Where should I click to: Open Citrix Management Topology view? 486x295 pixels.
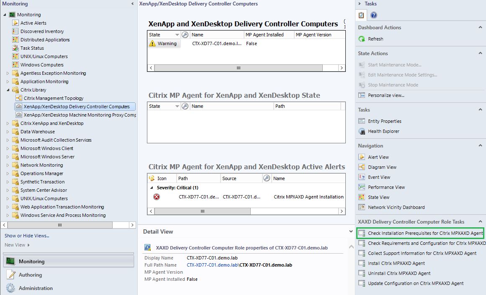point(53,98)
